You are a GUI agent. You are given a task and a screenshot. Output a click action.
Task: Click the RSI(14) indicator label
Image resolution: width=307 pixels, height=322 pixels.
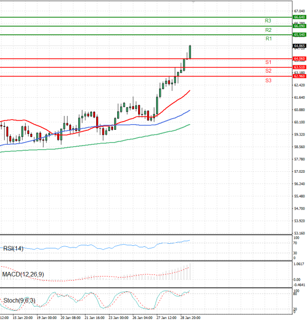(x=13, y=249)
